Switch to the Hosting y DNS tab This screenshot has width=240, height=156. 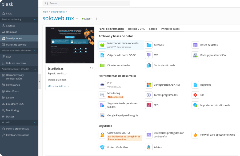(x=136, y=29)
